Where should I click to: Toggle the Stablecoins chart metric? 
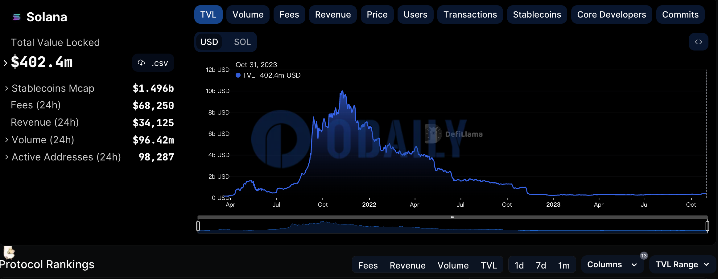pyautogui.click(x=537, y=14)
